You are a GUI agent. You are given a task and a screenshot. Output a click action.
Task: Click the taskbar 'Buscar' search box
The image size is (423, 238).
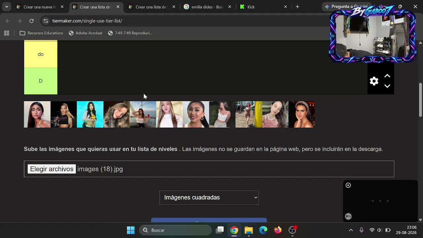click(x=175, y=230)
